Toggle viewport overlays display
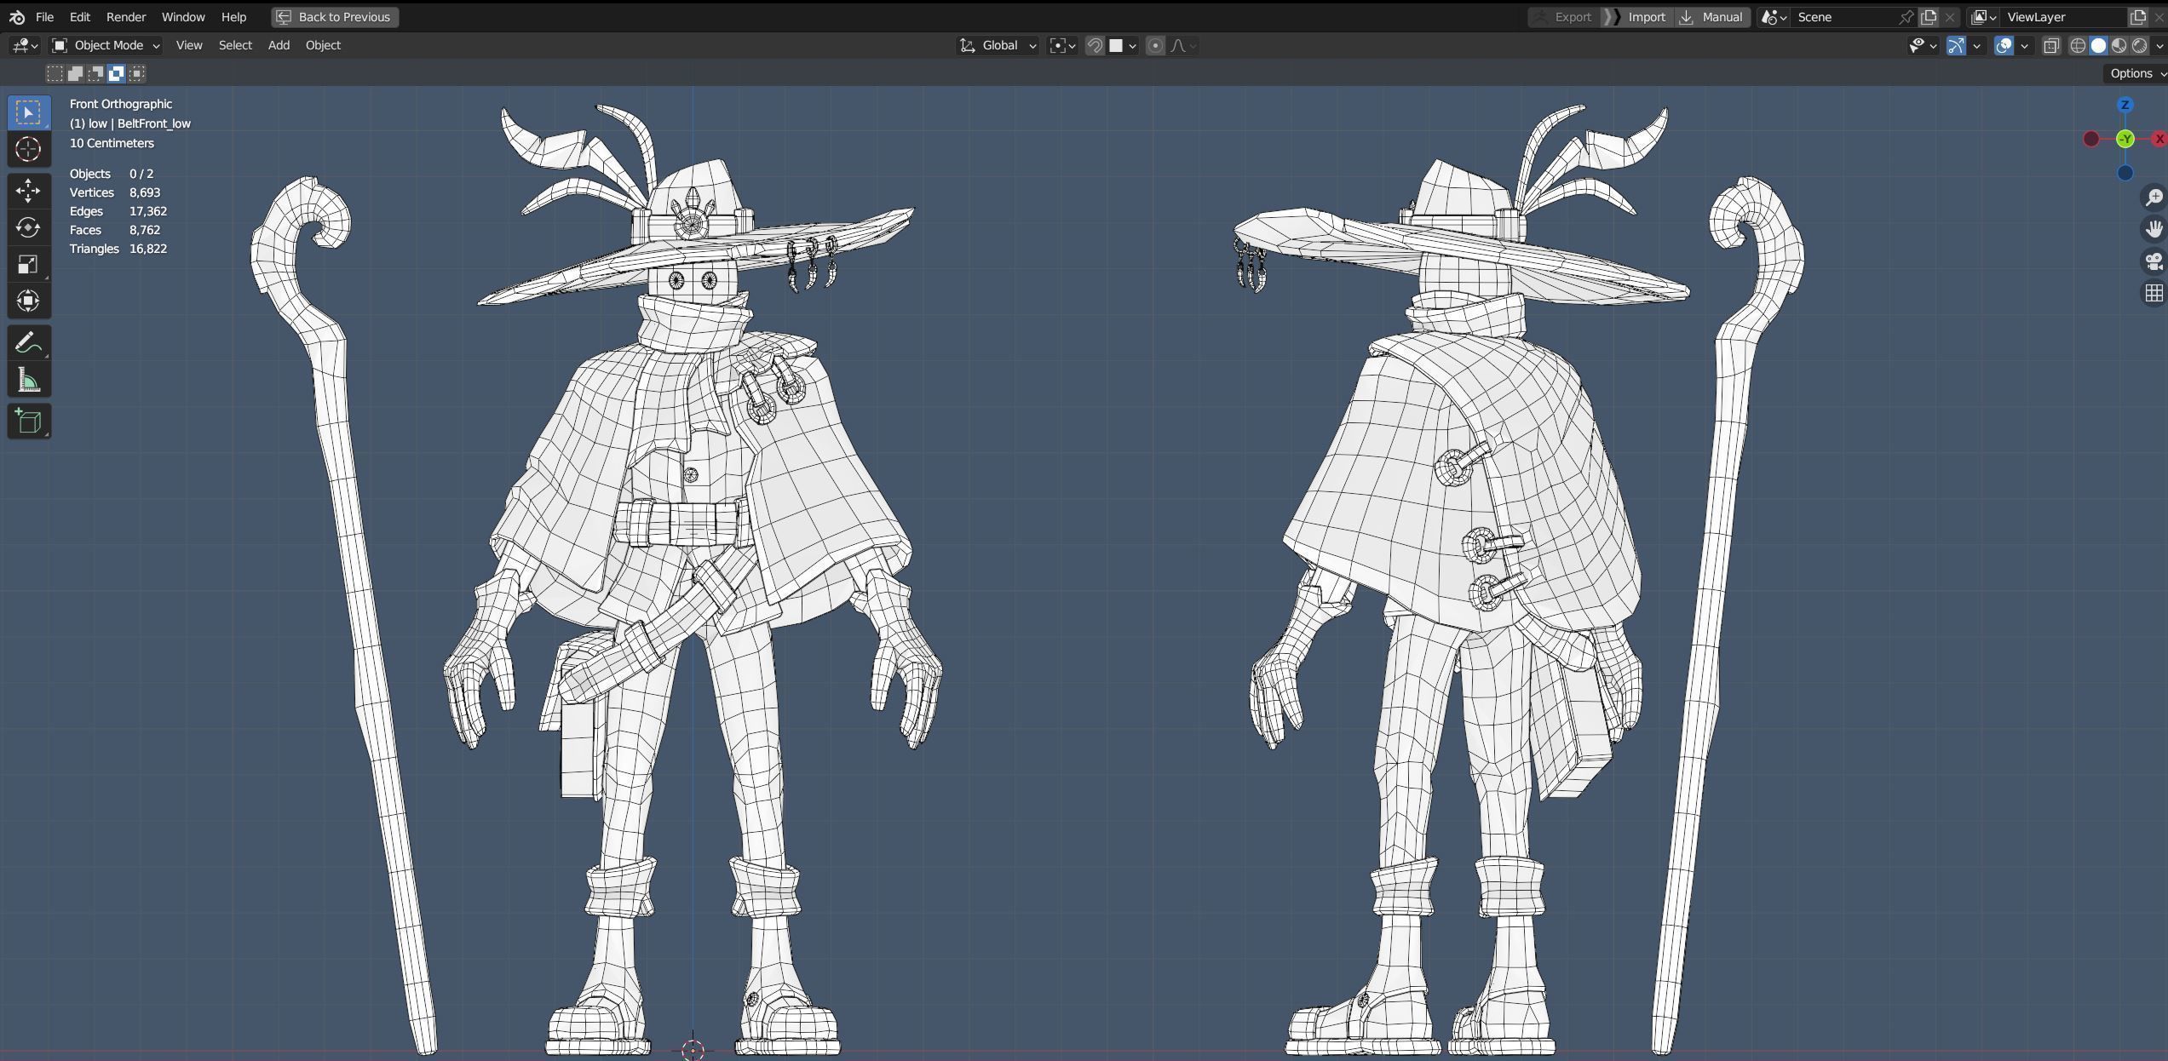Screen dimensions: 2168x1061 coord(2004,46)
